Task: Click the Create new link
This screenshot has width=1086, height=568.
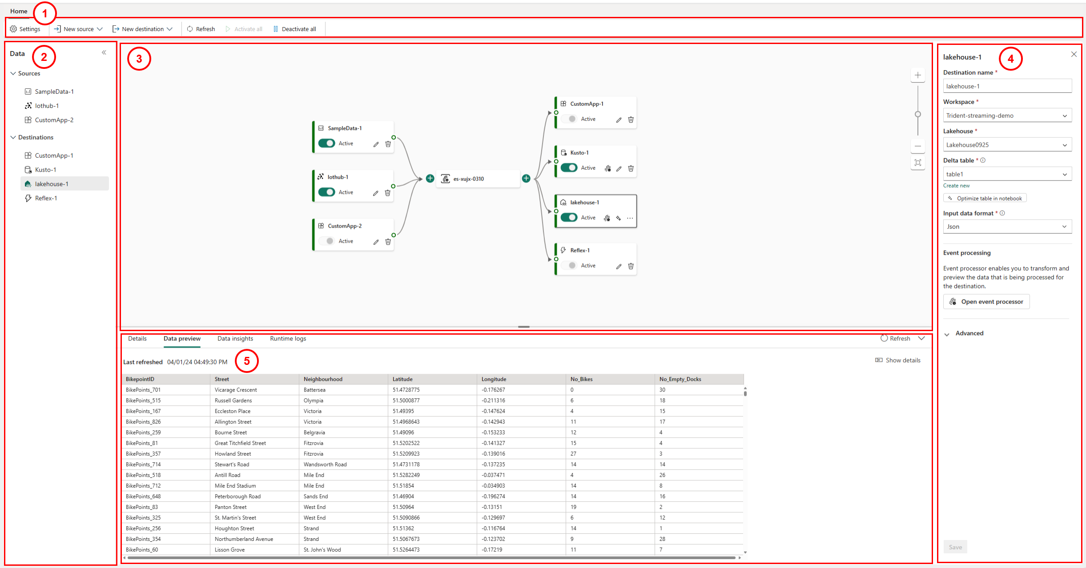Action: click(956, 186)
